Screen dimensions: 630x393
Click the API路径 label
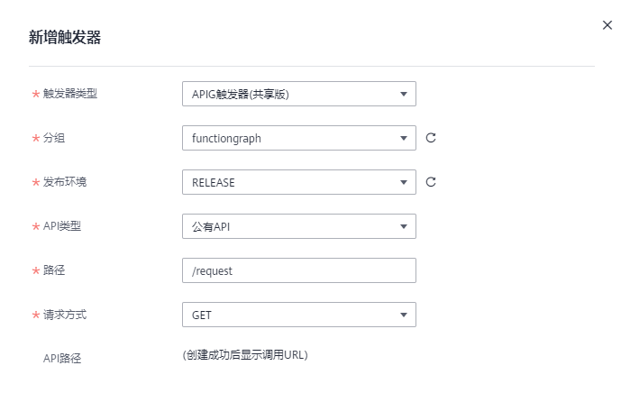62,358
